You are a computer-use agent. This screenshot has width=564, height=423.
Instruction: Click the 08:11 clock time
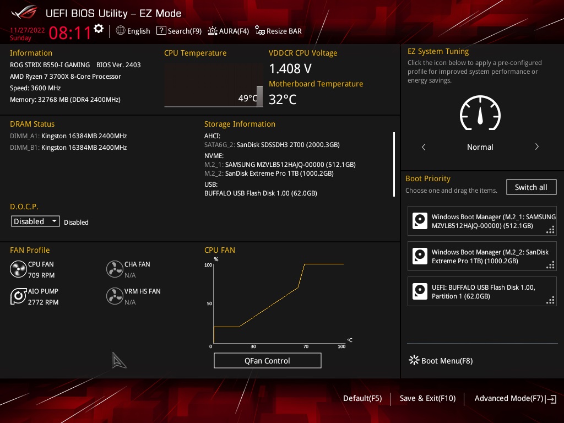click(x=70, y=32)
